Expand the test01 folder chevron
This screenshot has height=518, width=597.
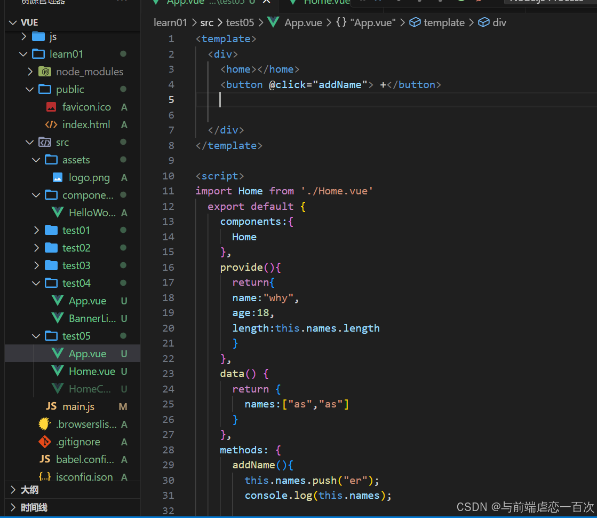tap(37, 230)
